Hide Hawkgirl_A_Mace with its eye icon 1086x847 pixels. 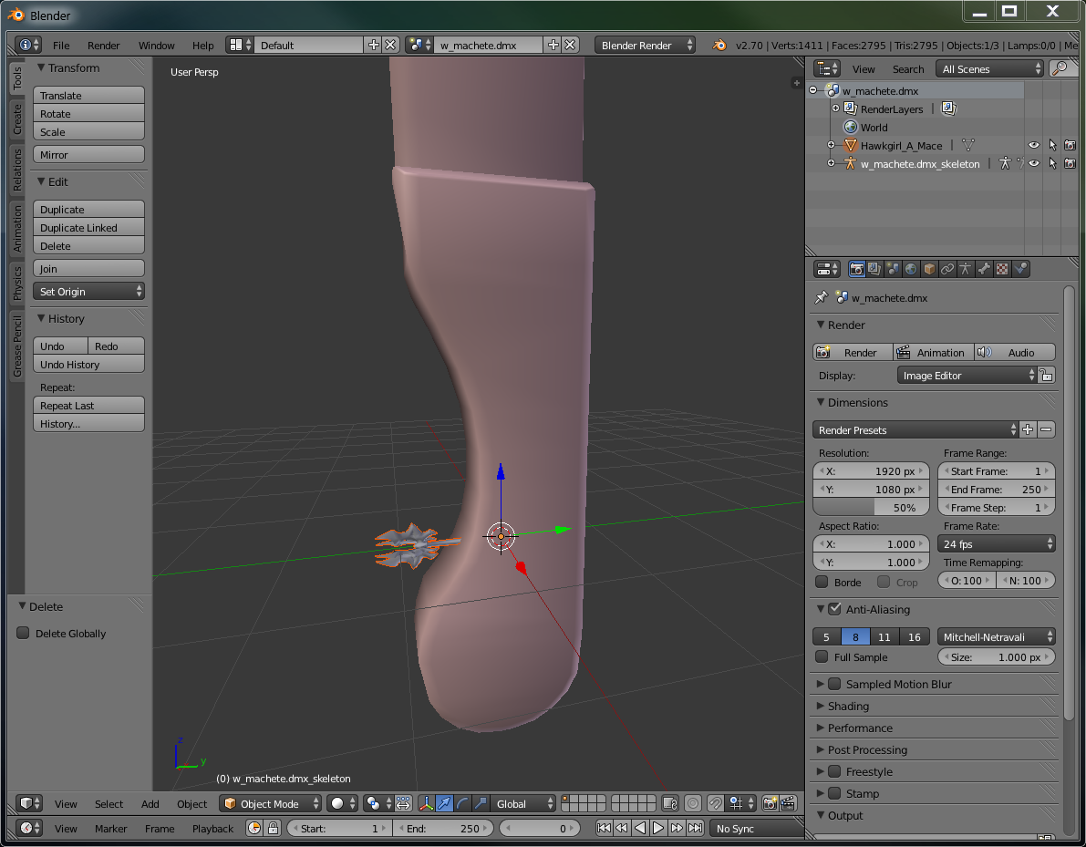1033,145
